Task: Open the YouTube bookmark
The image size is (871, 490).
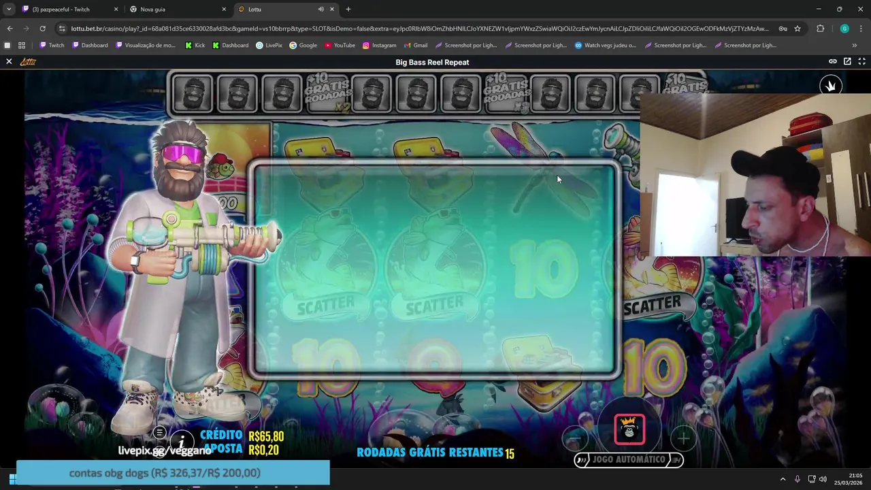Action: click(x=340, y=46)
